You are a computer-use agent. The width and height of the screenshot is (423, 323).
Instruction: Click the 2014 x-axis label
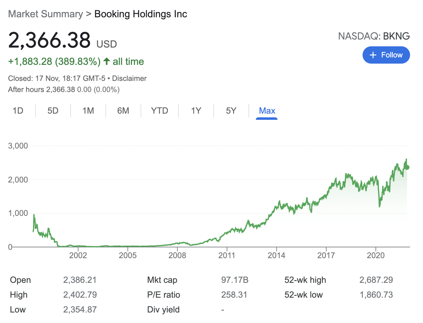[x=276, y=255]
